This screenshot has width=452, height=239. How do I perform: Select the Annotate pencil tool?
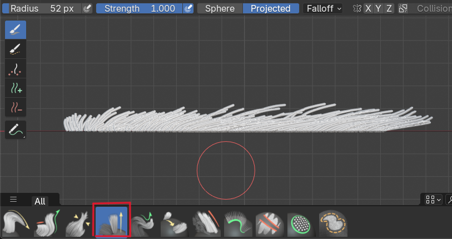point(16,130)
